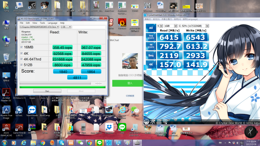Show hidden icons arrow in system tray

pos(225,143)
